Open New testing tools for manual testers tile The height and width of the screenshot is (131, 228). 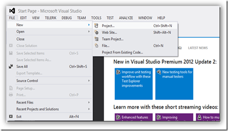[x=174, y=84]
